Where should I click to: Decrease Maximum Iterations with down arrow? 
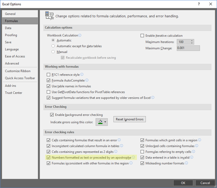[x=192, y=43]
